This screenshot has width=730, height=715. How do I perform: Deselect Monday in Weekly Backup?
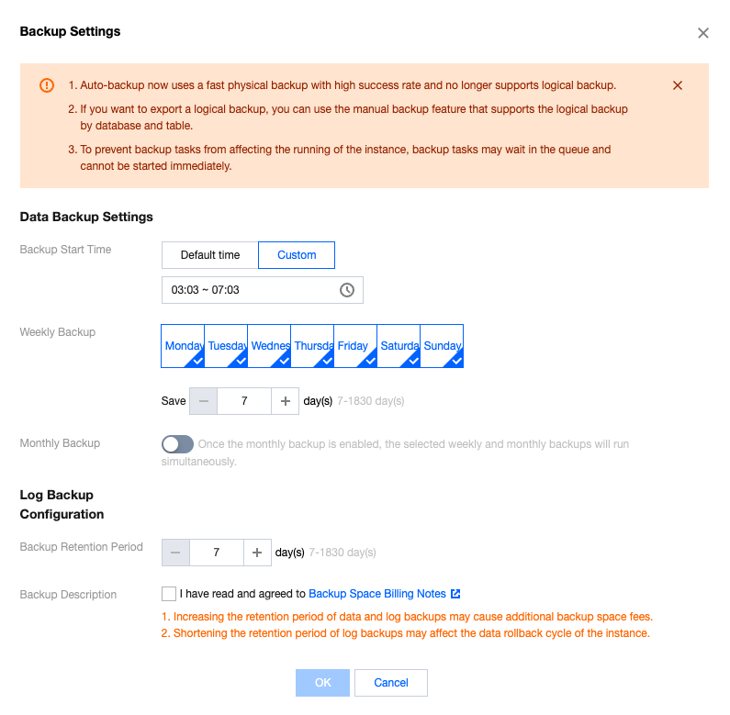[x=183, y=346]
